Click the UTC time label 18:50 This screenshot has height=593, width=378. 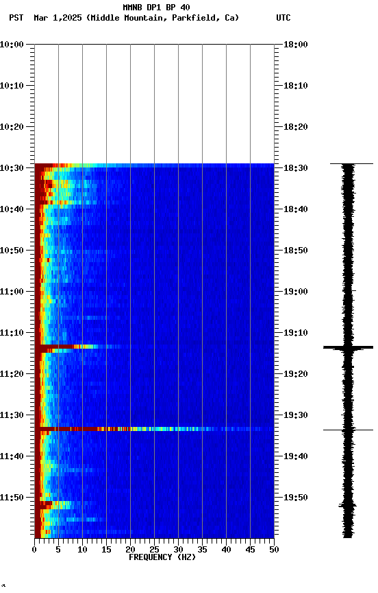[x=296, y=251]
